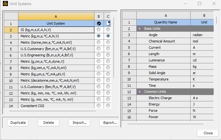Screen dimensions: 221x140
Task: Select the 'U.S.Customary (lbm,ft,s,°F,A,lbf,V)' row
Action: coord(56,87)
